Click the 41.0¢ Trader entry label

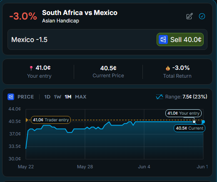click(51, 120)
